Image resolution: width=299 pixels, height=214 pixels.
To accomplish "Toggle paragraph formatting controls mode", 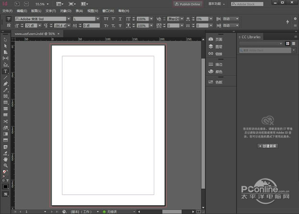I will (8, 25).
